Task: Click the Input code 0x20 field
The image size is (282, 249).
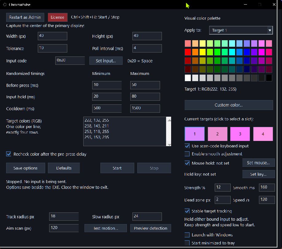Action: coord(70,60)
